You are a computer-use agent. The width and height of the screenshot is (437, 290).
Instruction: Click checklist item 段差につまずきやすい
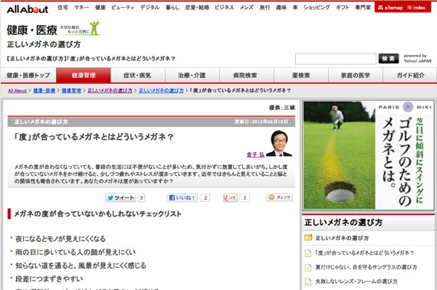tap(49, 279)
